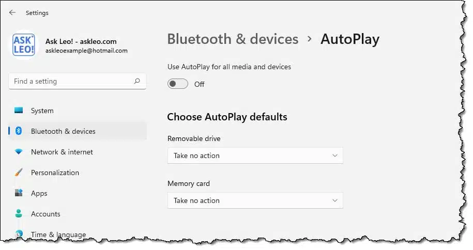
Task: Click the Accounts person icon
Action: pos(19,213)
